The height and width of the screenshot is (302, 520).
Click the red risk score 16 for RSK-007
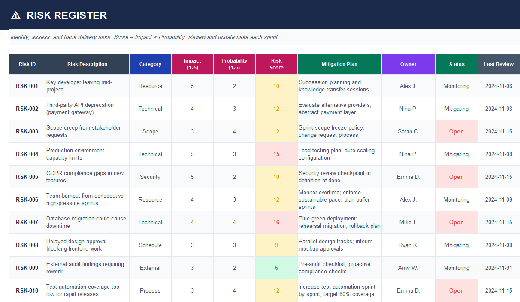276,222
